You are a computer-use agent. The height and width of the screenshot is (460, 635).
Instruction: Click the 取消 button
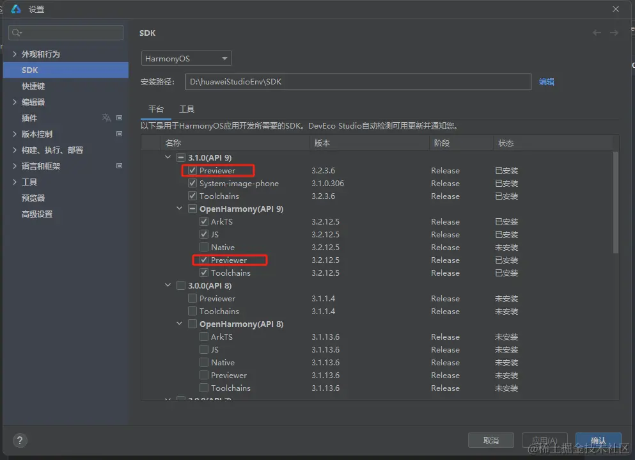pyautogui.click(x=491, y=440)
